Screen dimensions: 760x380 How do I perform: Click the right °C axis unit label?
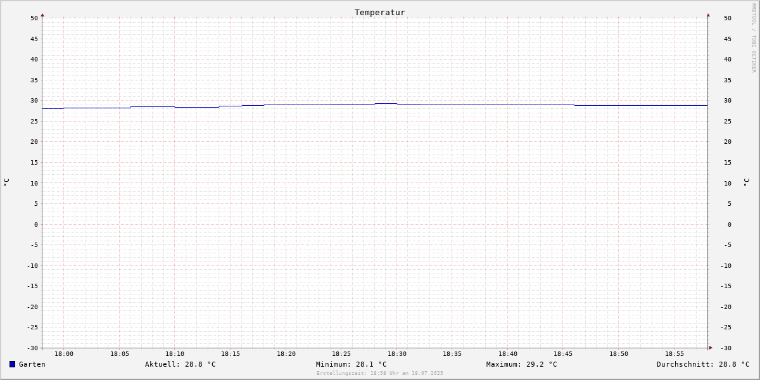click(x=747, y=182)
